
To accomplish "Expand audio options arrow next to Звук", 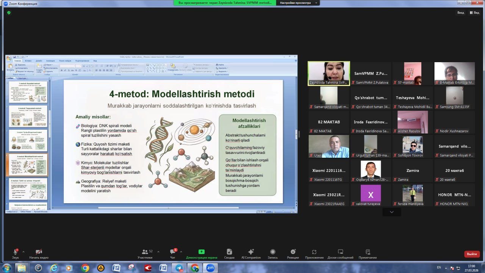I will pos(23,251).
